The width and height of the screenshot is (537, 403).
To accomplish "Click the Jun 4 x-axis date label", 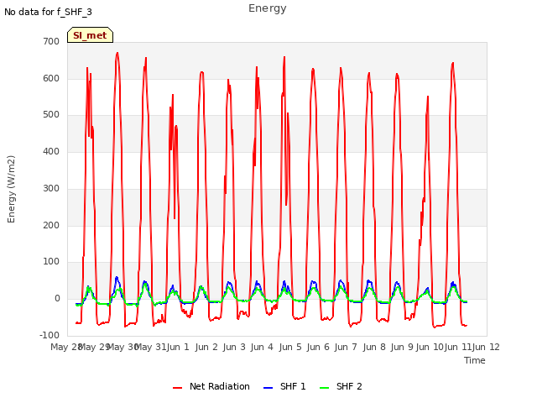I will (x=262, y=347).
